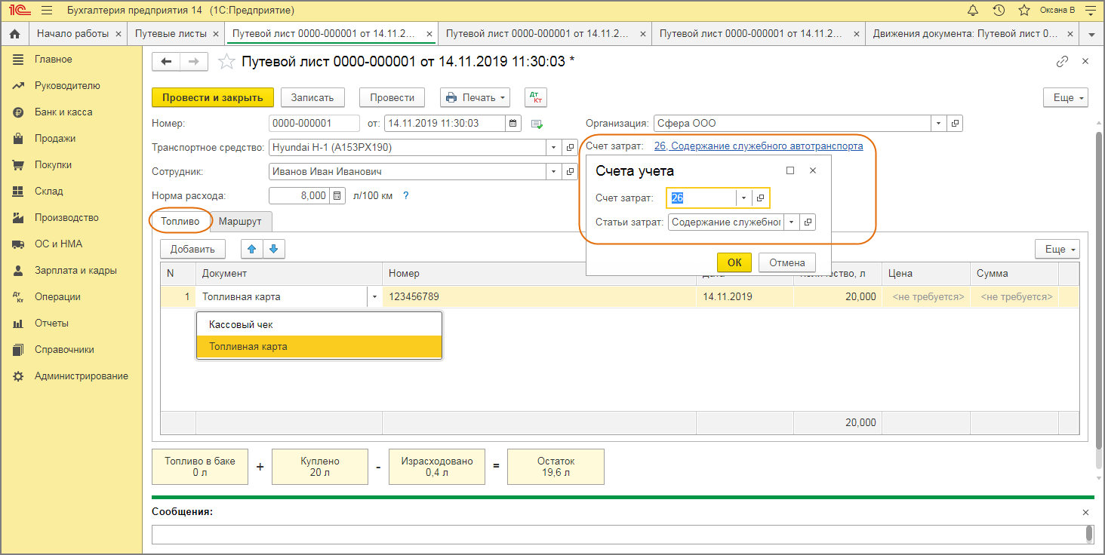
Task: Click the Номер field 0000-000001
Action: (314, 123)
